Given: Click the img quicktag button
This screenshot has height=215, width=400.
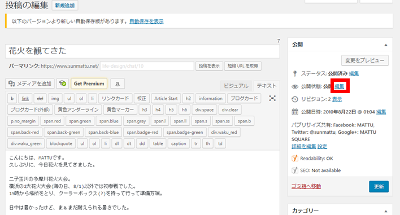Looking at the screenshot, I should coord(55,98).
